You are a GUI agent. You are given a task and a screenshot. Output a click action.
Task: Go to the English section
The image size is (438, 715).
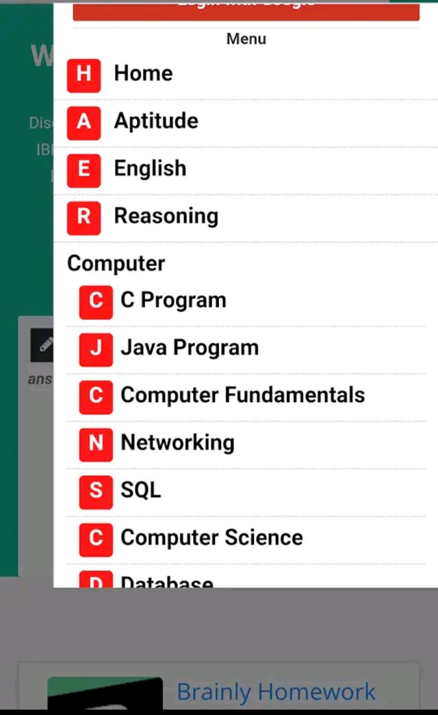(x=150, y=168)
